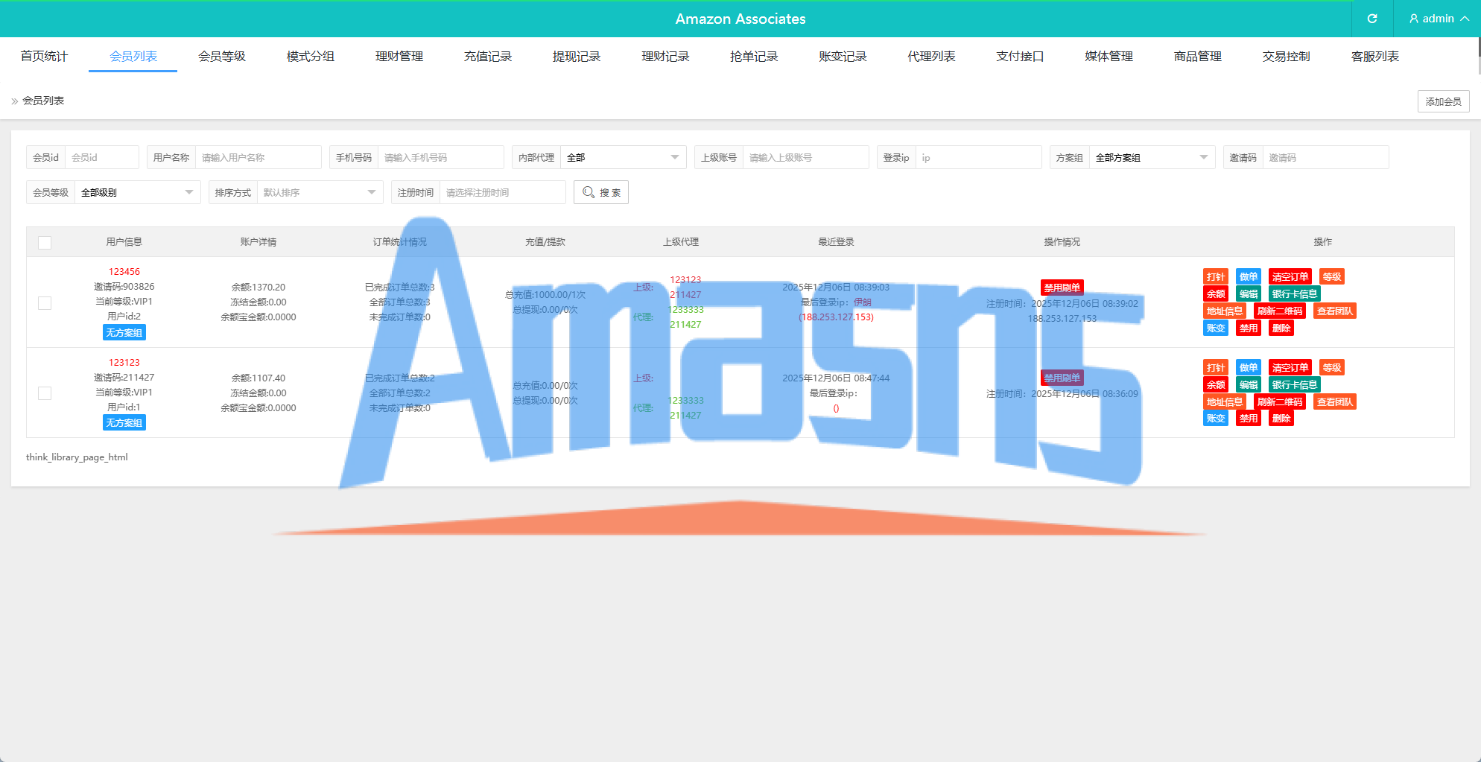
Task: Click the refresh icon in the top bar
Action: coord(1372,19)
